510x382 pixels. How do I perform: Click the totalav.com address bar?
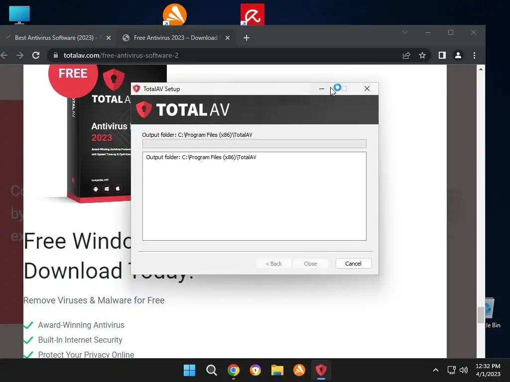pyautogui.click(x=239, y=56)
